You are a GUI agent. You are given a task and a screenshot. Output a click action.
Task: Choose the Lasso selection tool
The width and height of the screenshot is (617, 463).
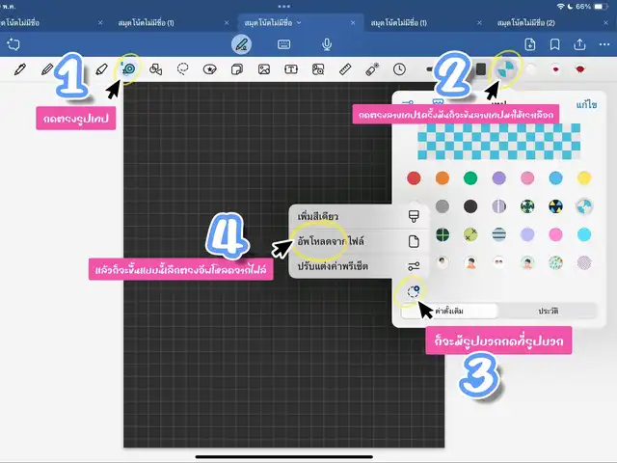pyautogui.click(x=182, y=69)
